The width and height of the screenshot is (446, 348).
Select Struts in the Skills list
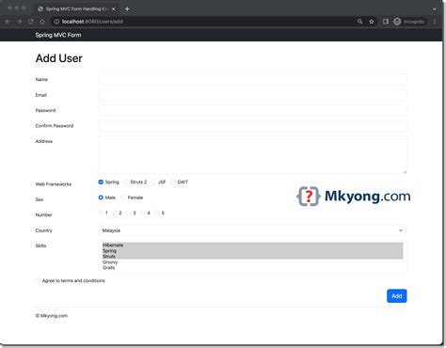[x=252, y=256]
